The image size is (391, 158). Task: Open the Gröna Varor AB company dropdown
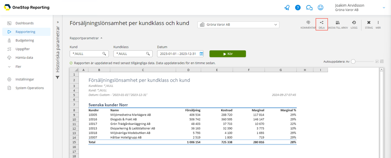point(238,25)
